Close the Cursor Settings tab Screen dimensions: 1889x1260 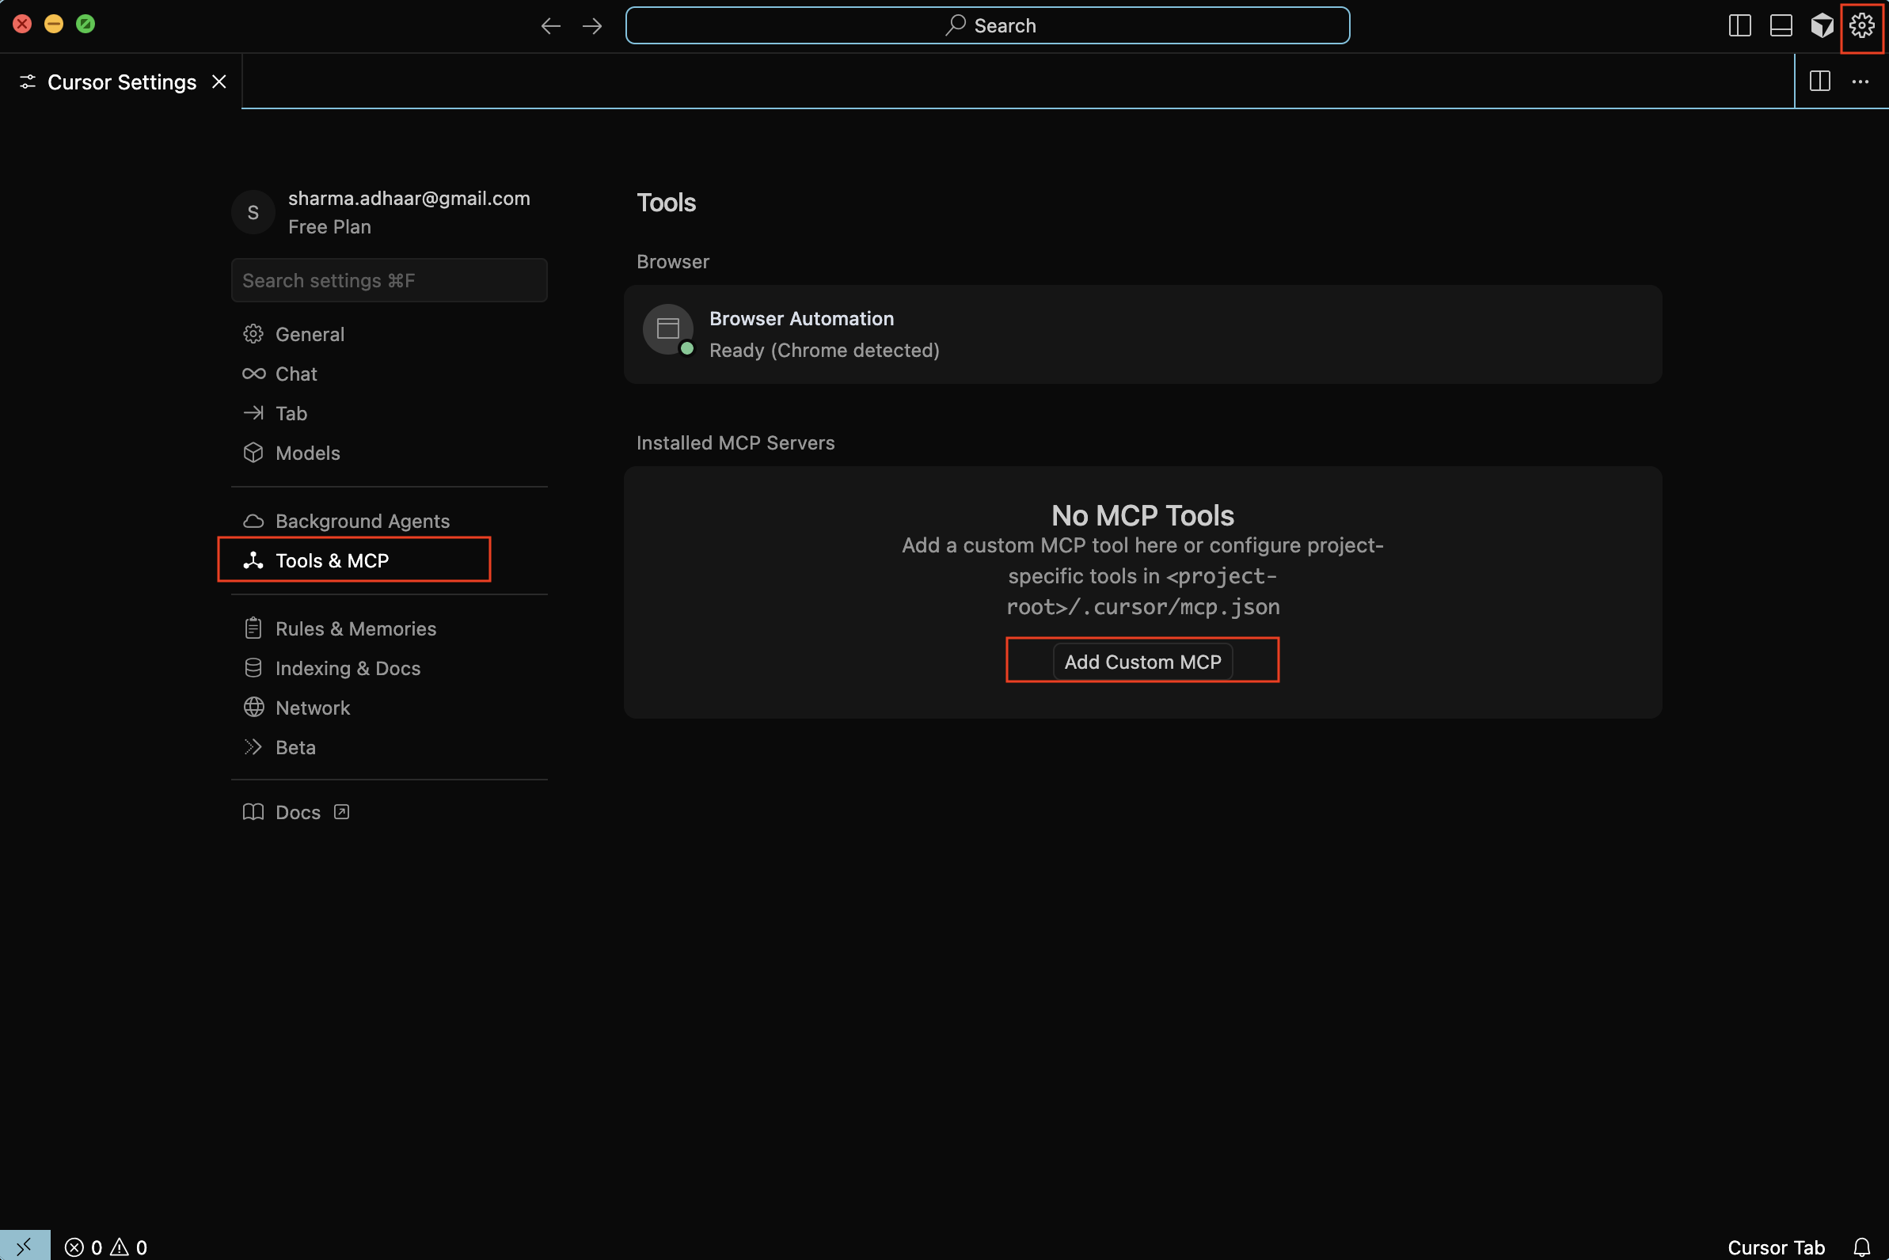pyautogui.click(x=219, y=82)
